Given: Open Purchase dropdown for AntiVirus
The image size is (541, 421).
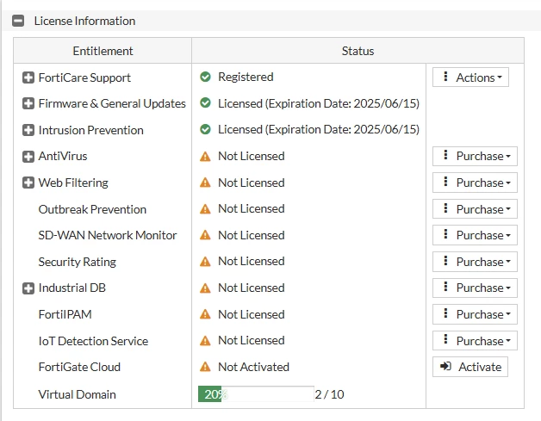Looking at the screenshot, I should pos(475,156).
